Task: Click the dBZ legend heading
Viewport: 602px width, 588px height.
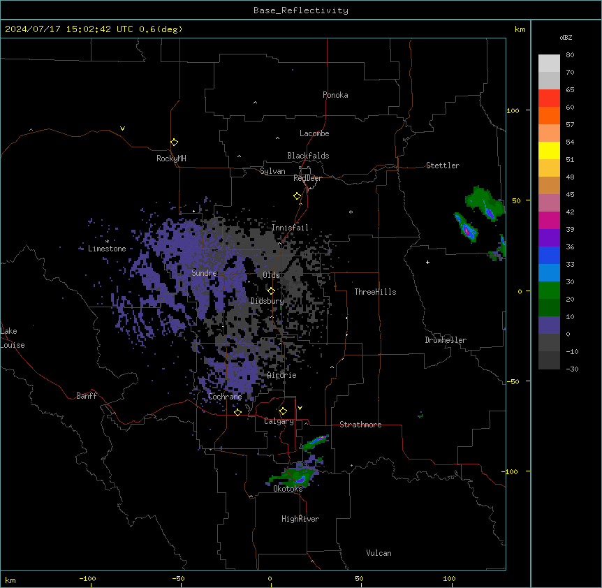Action: tap(566, 38)
